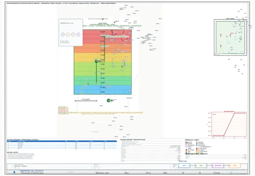255x176 pixels.
Task: Click the green workflow box in the bottom bar
Action: click(x=201, y=166)
